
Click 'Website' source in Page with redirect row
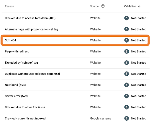point(95,51)
